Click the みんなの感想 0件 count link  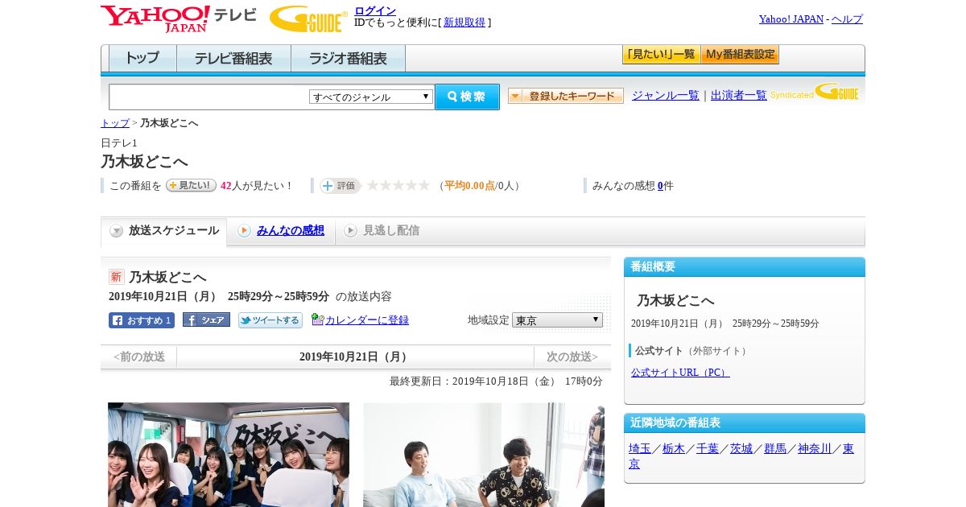(x=660, y=186)
